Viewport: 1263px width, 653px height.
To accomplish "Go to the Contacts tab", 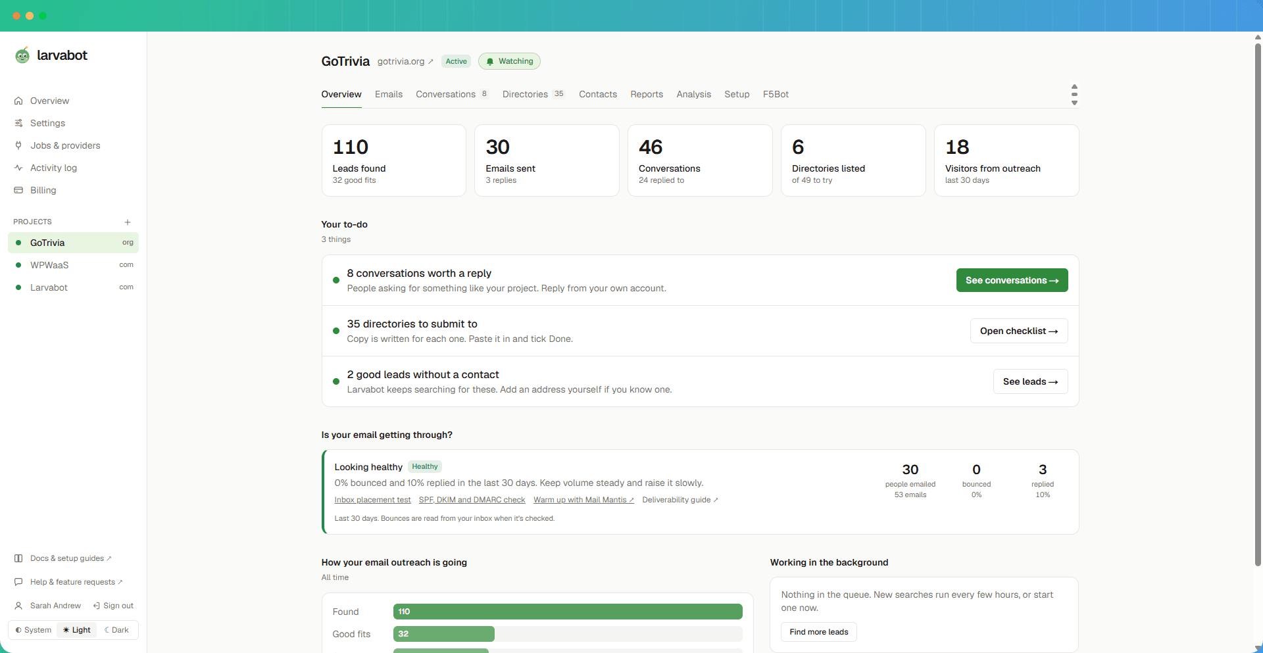I will 598,95.
